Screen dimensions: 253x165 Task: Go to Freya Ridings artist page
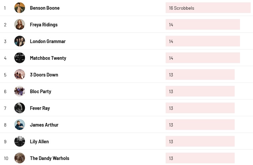tap(44, 25)
